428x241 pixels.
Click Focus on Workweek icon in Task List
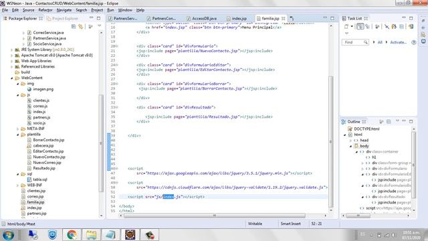377,27
